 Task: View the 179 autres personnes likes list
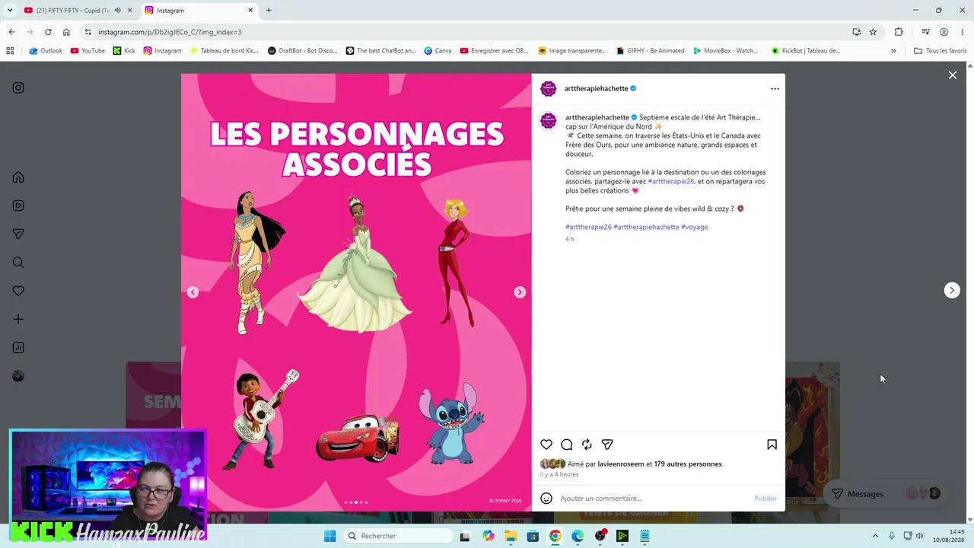(688, 464)
